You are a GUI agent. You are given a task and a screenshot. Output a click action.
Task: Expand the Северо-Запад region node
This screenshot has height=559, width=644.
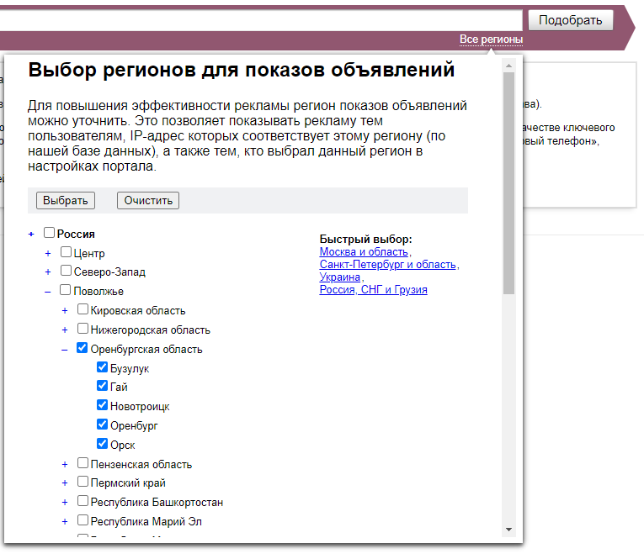coord(48,272)
